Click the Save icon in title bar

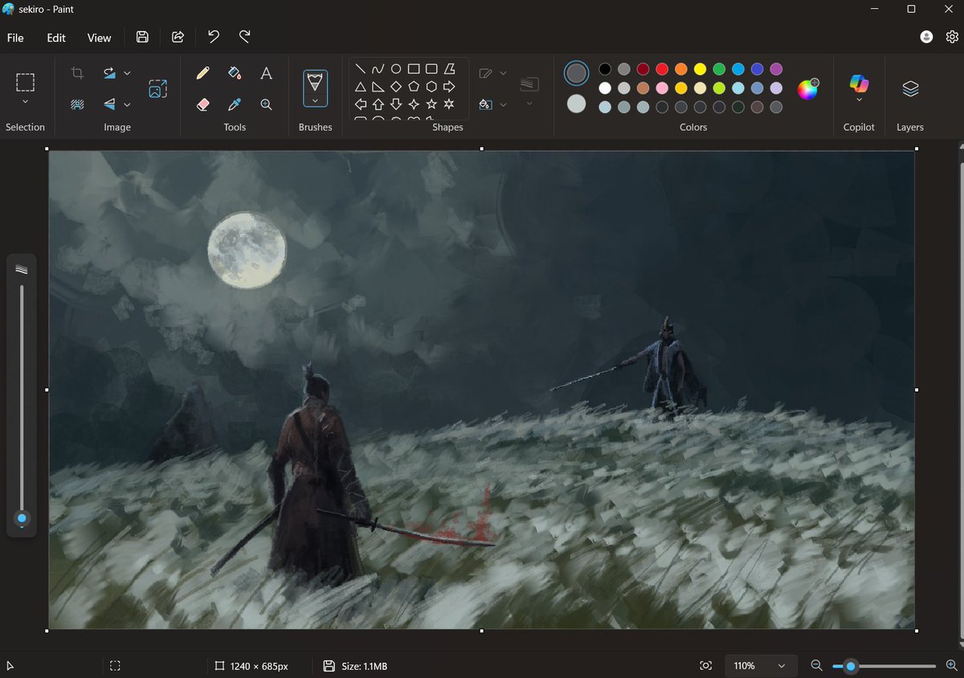[142, 37]
